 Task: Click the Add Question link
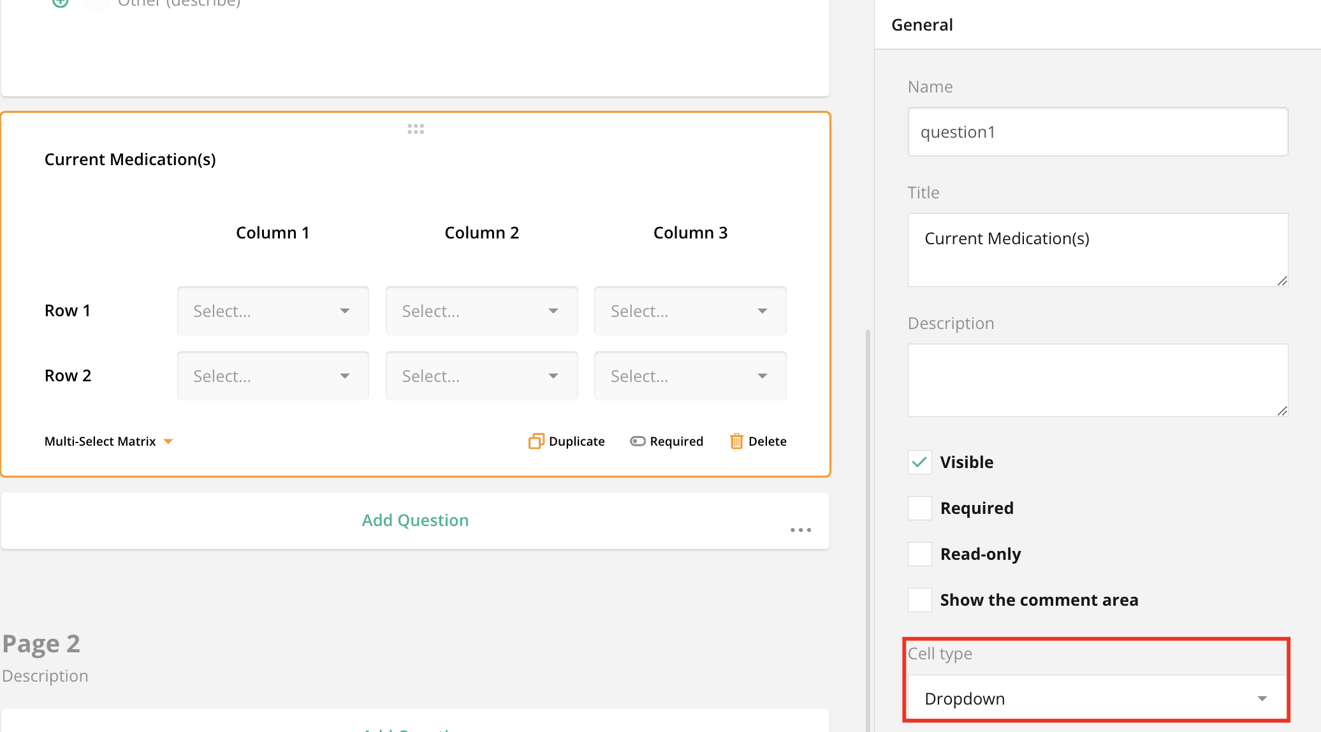click(415, 520)
